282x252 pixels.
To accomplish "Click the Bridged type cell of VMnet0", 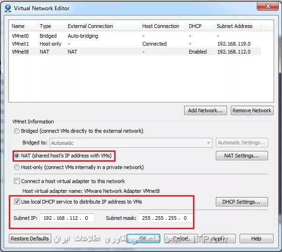I will coord(48,36).
